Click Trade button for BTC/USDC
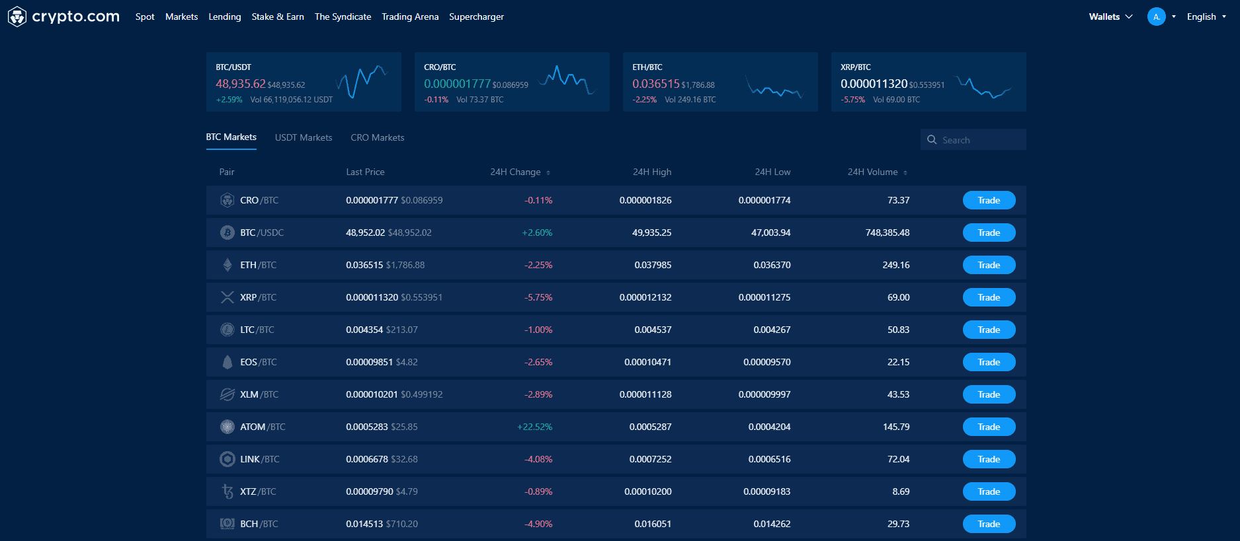1240x541 pixels. point(989,233)
